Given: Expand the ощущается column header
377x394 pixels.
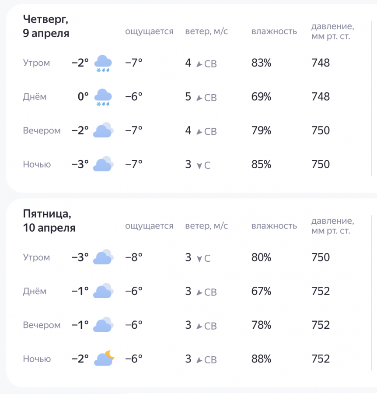Looking at the screenshot, I should click(x=149, y=31).
